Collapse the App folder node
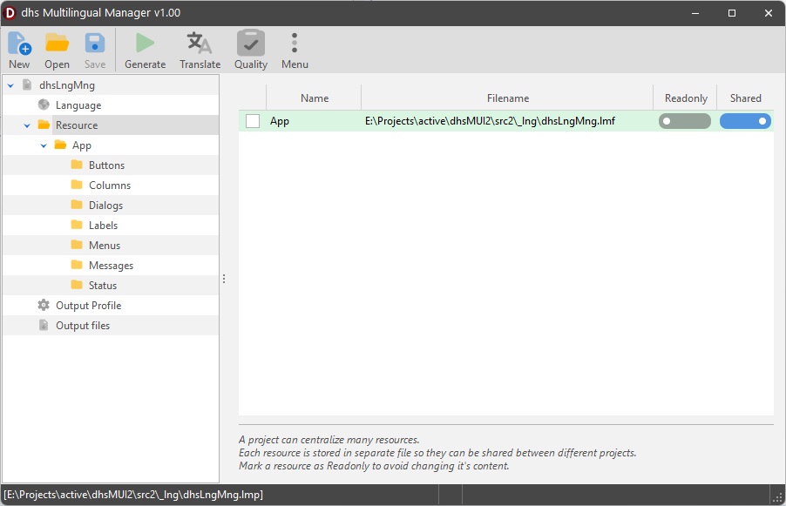This screenshot has height=506, width=786. pyautogui.click(x=44, y=145)
